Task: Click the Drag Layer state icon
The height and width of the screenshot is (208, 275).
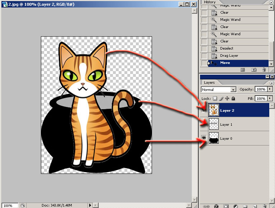Action: click(x=214, y=56)
